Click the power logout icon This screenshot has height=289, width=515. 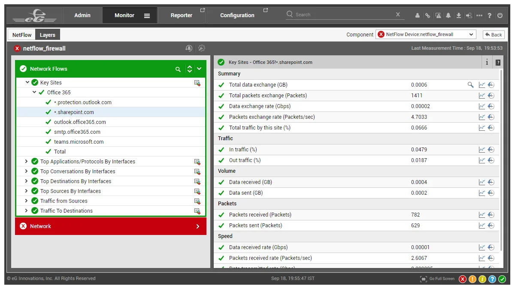500,15
